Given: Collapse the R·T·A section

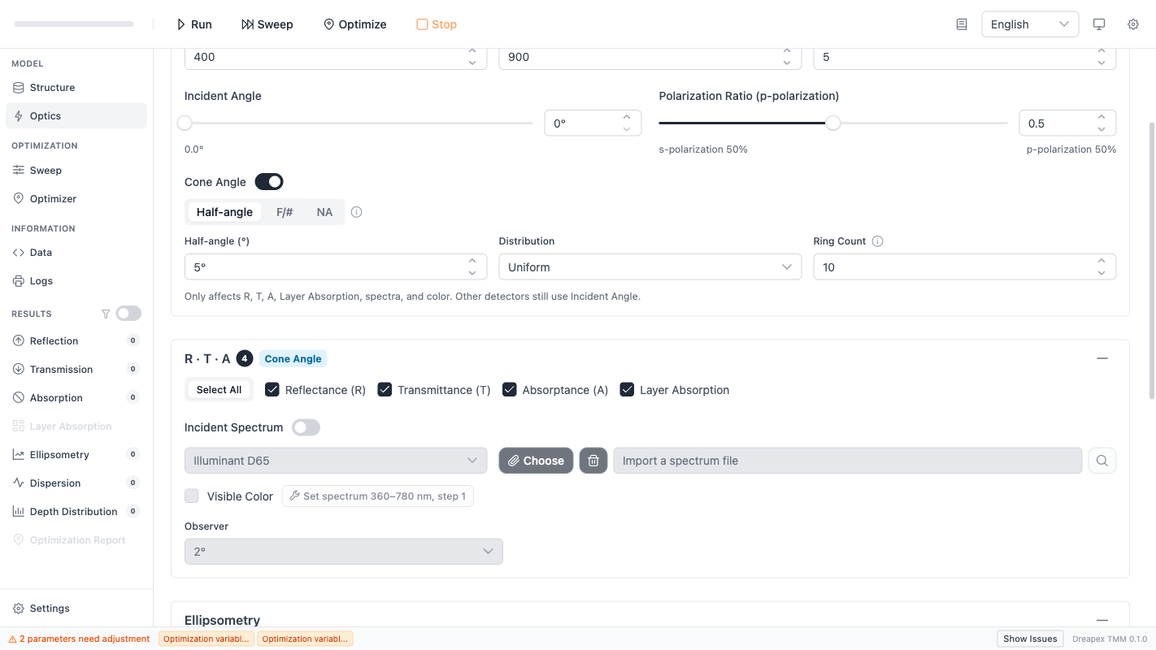Looking at the screenshot, I should [1102, 358].
